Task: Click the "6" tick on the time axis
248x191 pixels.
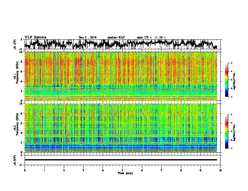Action: pyautogui.click(x=142, y=170)
